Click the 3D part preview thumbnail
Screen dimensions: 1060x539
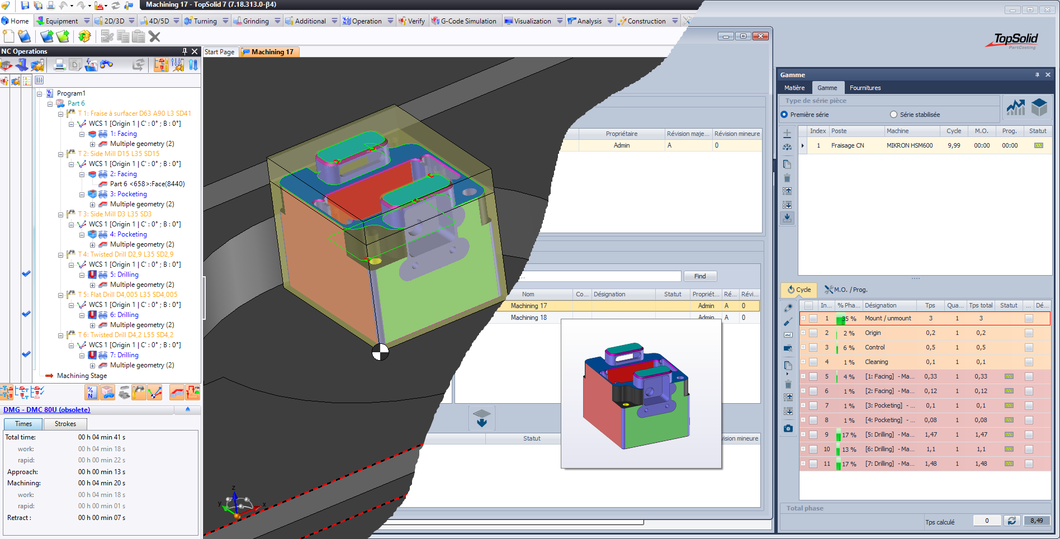coord(641,394)
